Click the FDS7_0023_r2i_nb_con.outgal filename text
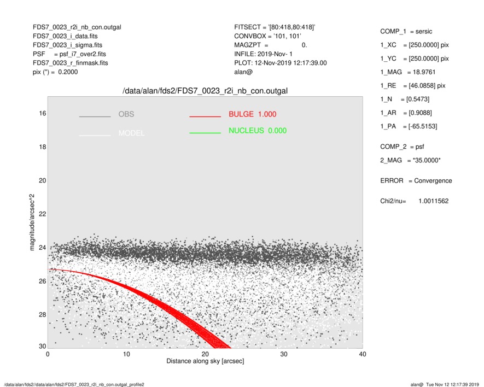The width and height of the screenshot is (484, 387). click(77, 27)
